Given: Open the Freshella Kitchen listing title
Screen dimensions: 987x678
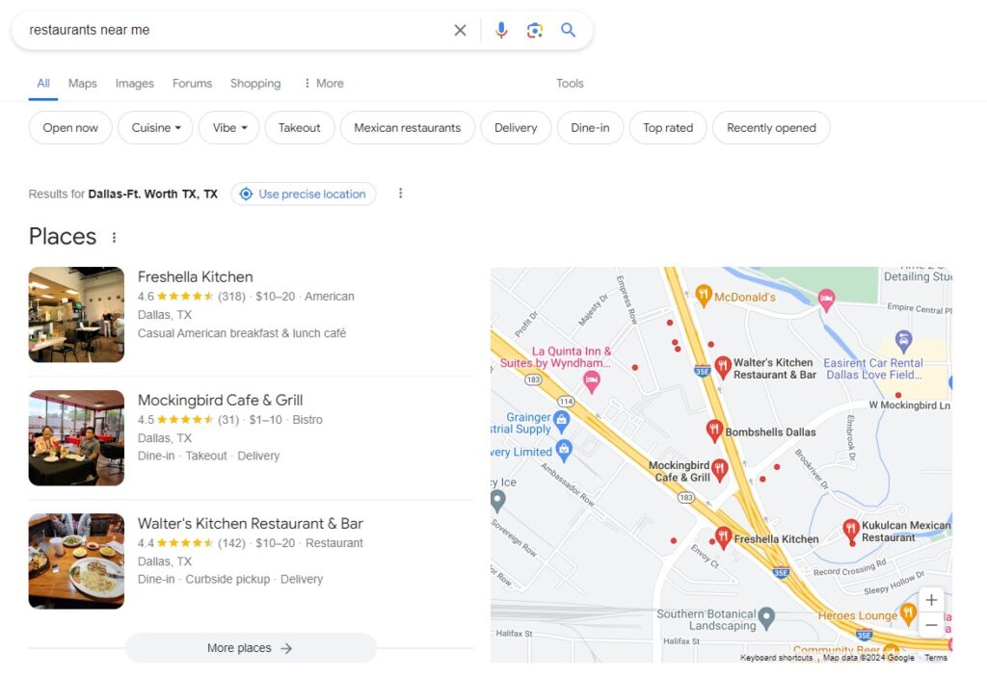Looking at the screenshot, I should (x=195, y=276).
